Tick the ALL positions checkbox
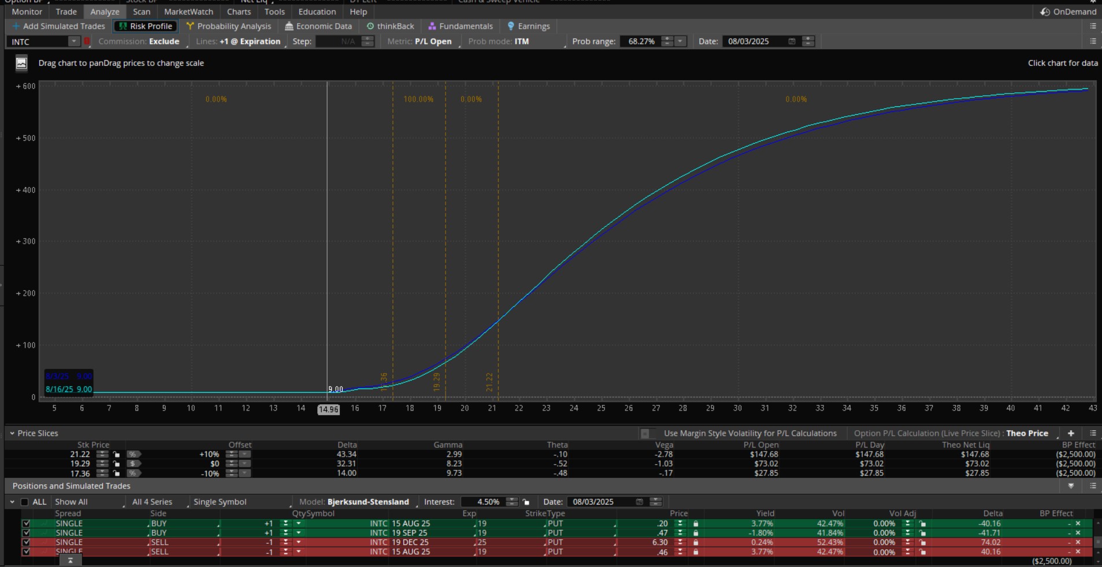Screen dimensions: 1102x567 coord(25,502)
